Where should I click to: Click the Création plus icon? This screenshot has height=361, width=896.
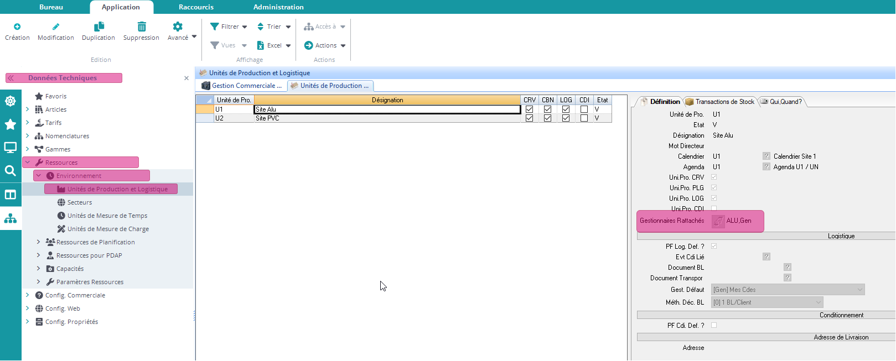(x=17, y=27)
